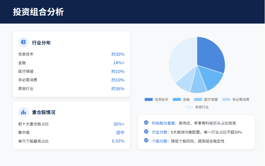This screenshot has width=265, height=166.
Task: Click the 行业分散 highlighted text
Action: 159,132
